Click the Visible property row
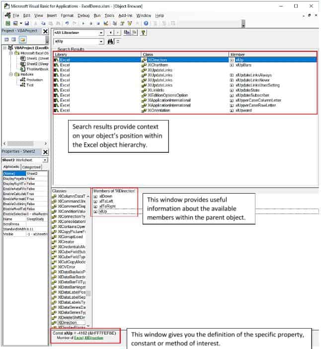321x349 pixels. click(x=25, y=234)
